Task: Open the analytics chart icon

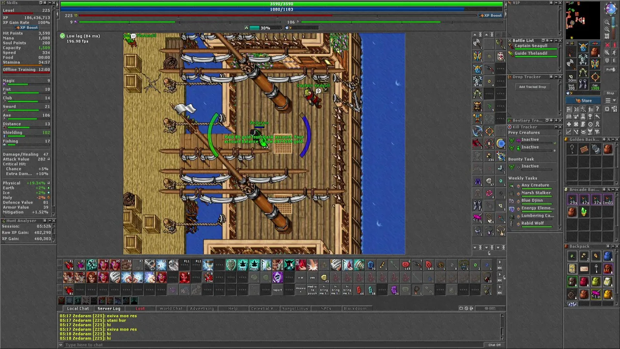Action: tap(569, 131)
